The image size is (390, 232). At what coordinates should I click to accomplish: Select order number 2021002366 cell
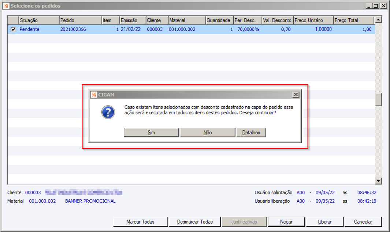point(73,29)
